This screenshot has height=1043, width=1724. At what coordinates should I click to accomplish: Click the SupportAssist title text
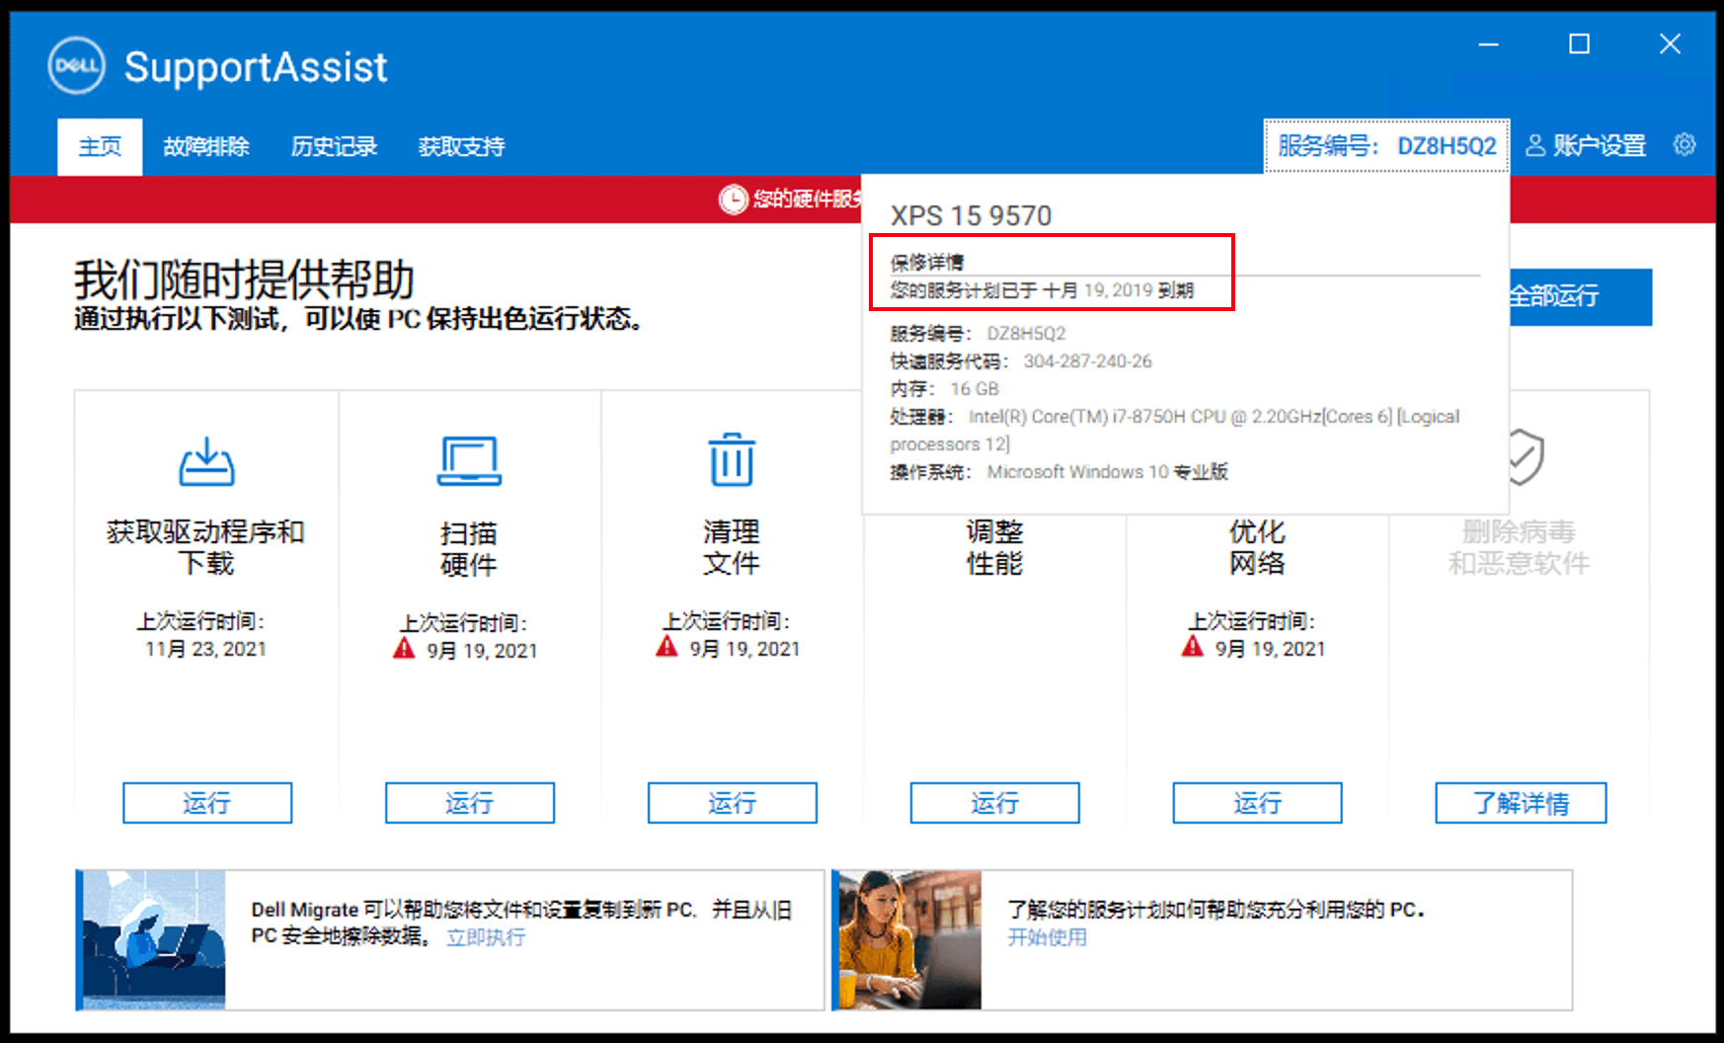(256, 67)
